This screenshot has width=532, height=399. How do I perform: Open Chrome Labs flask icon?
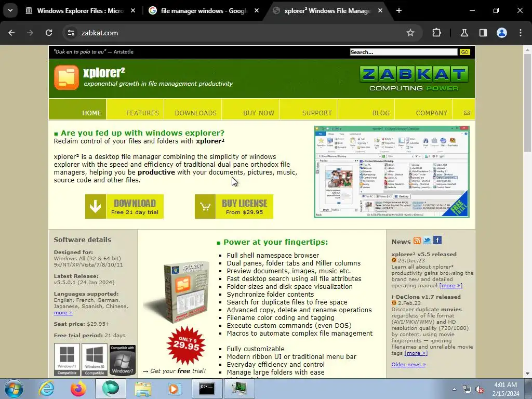(x=464, y=33)
